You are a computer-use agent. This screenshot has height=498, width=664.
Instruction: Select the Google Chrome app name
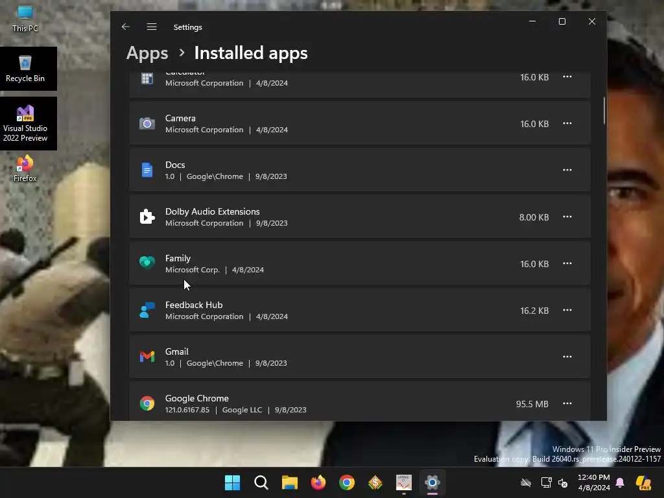coord(197,399)
